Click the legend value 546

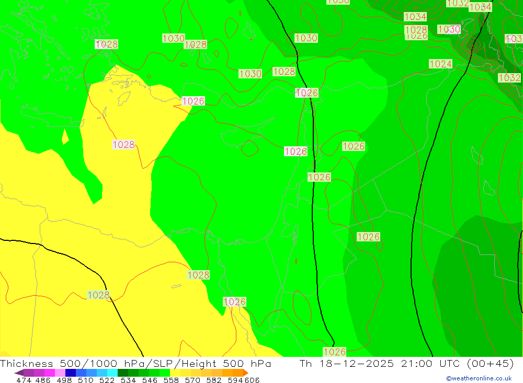(150, 380)
